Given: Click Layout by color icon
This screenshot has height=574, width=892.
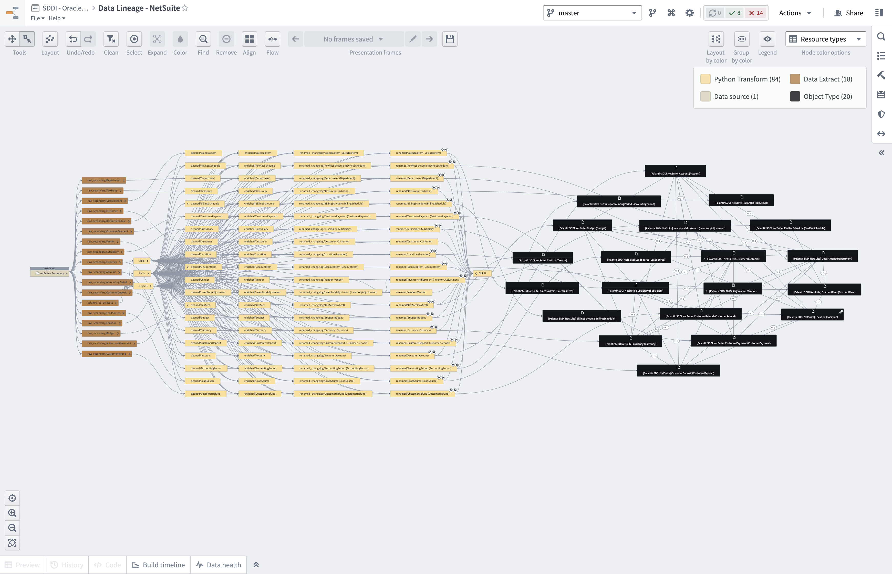Looking at the screenshot, I should pyautogui.click(x=716, y=39).
